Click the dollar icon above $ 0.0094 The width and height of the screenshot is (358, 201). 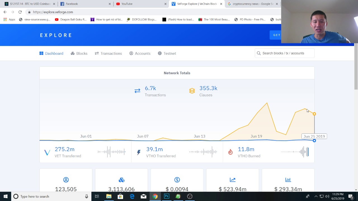click(x=177, y=180)
